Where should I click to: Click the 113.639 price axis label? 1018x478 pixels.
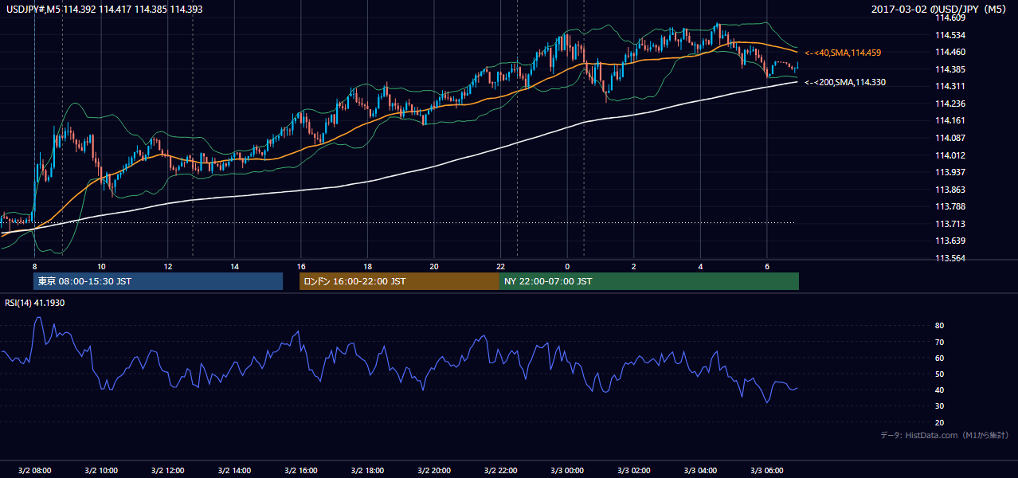[951, 241]
